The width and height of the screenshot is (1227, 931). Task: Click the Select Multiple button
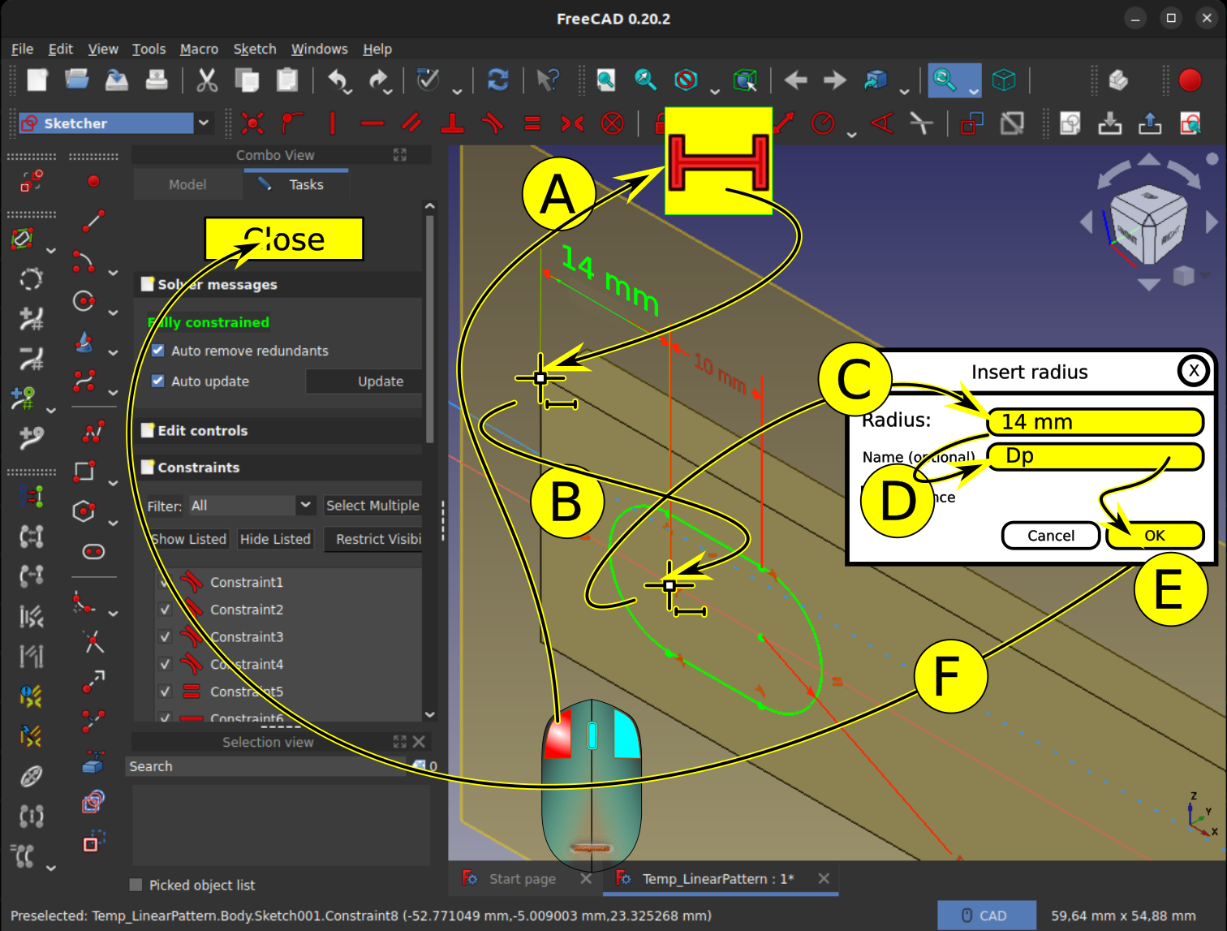(x=372, y=505)
